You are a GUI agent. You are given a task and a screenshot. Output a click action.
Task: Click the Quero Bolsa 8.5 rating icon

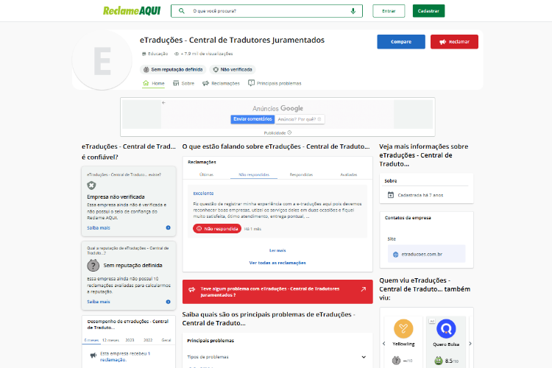[x=439, y=361]
